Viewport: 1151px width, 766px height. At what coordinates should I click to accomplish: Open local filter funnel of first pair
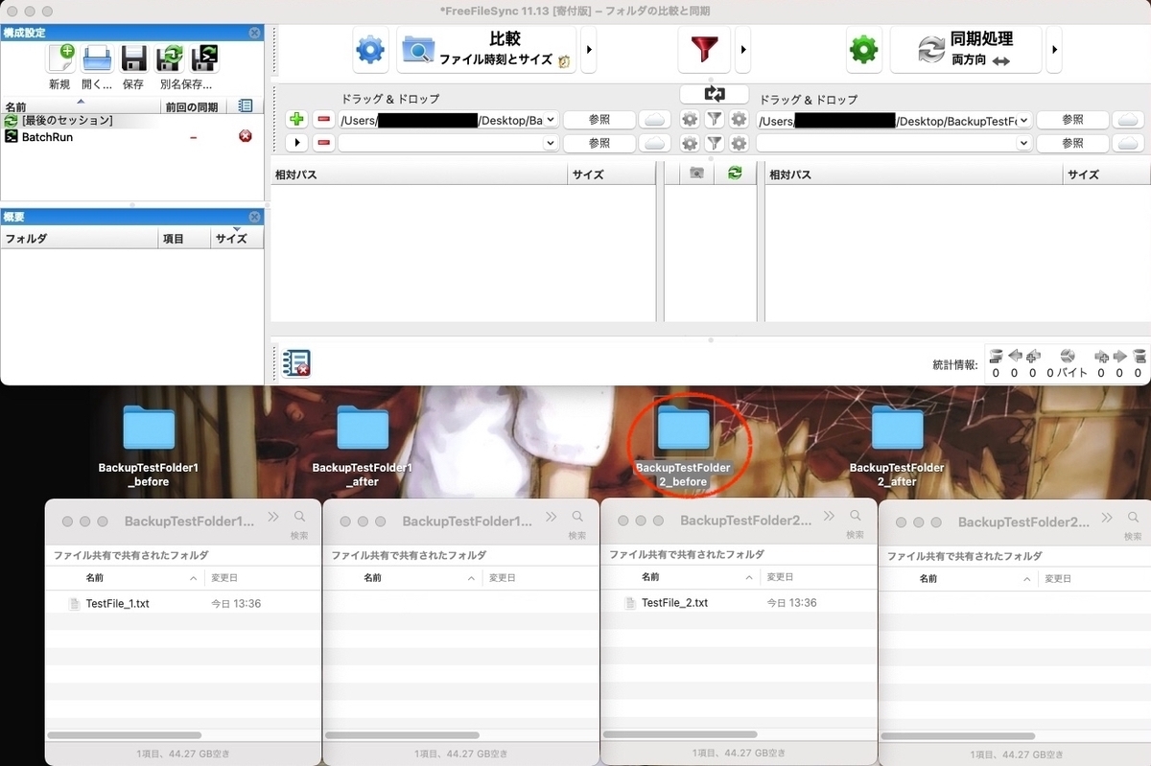click(x=715, y=120)
